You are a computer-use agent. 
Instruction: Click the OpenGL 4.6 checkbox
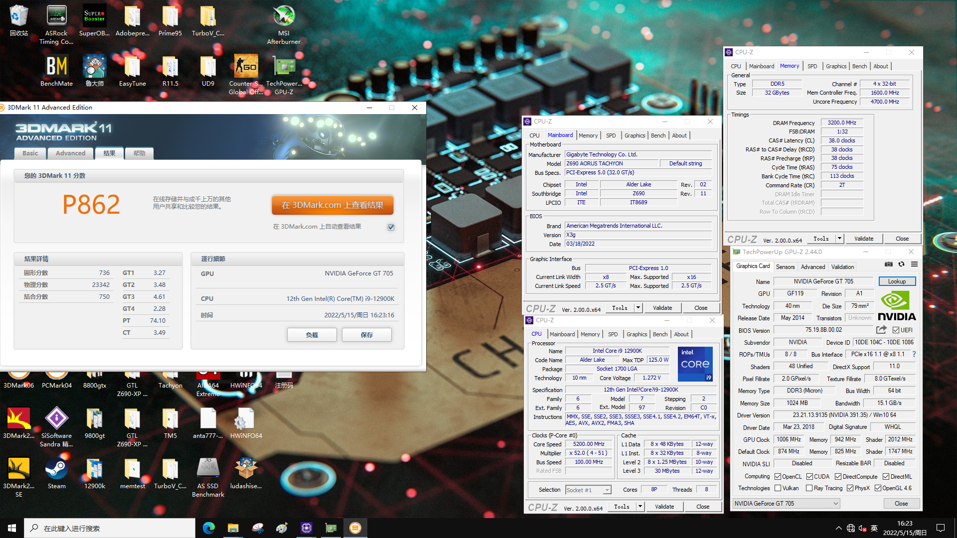[x=878, y=488]
